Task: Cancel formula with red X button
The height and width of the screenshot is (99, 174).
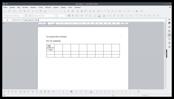Action: coord(18,20)
